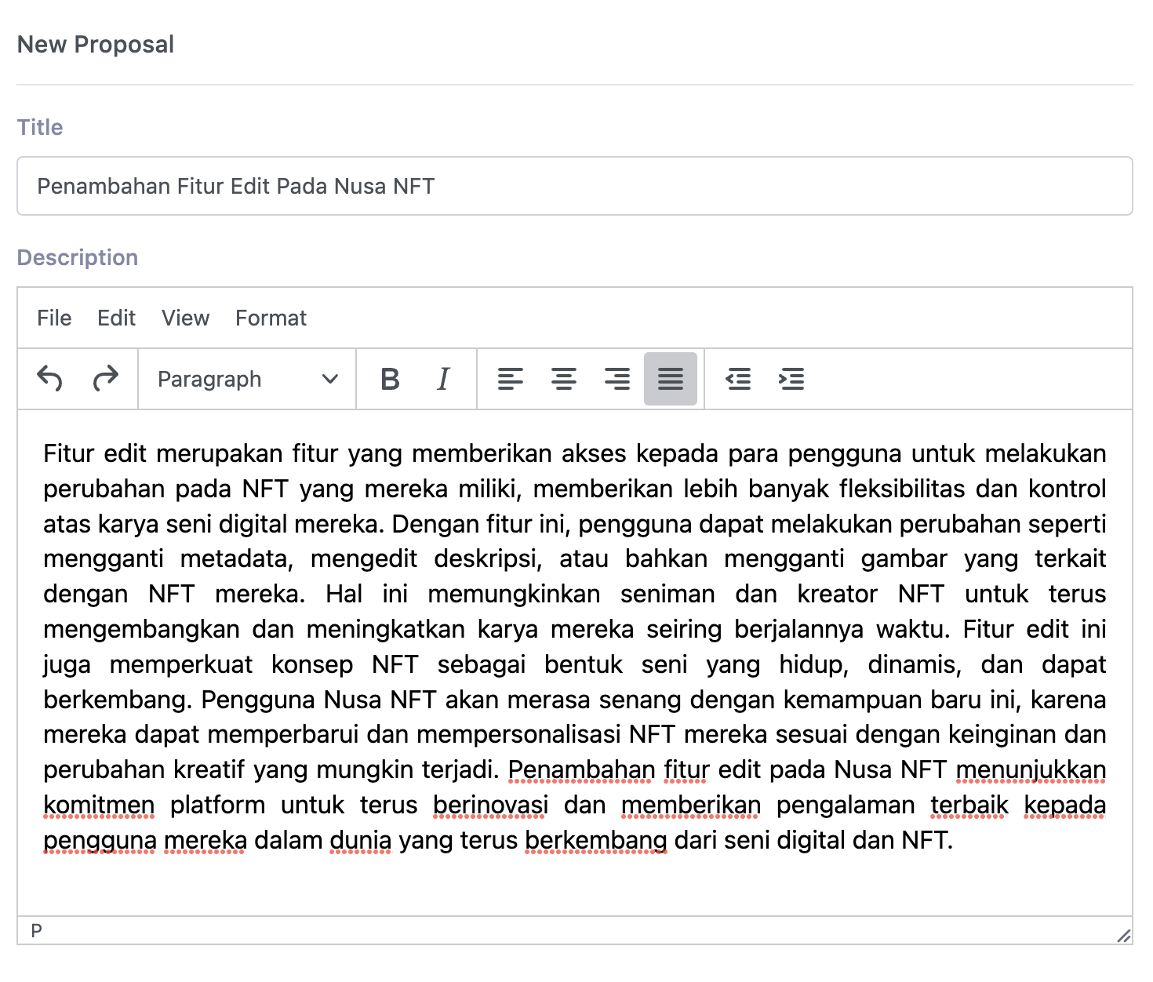The height and width of the screenshot is (982, 1153).
Task: Align text to the right
Action: [x=617, y=379]
